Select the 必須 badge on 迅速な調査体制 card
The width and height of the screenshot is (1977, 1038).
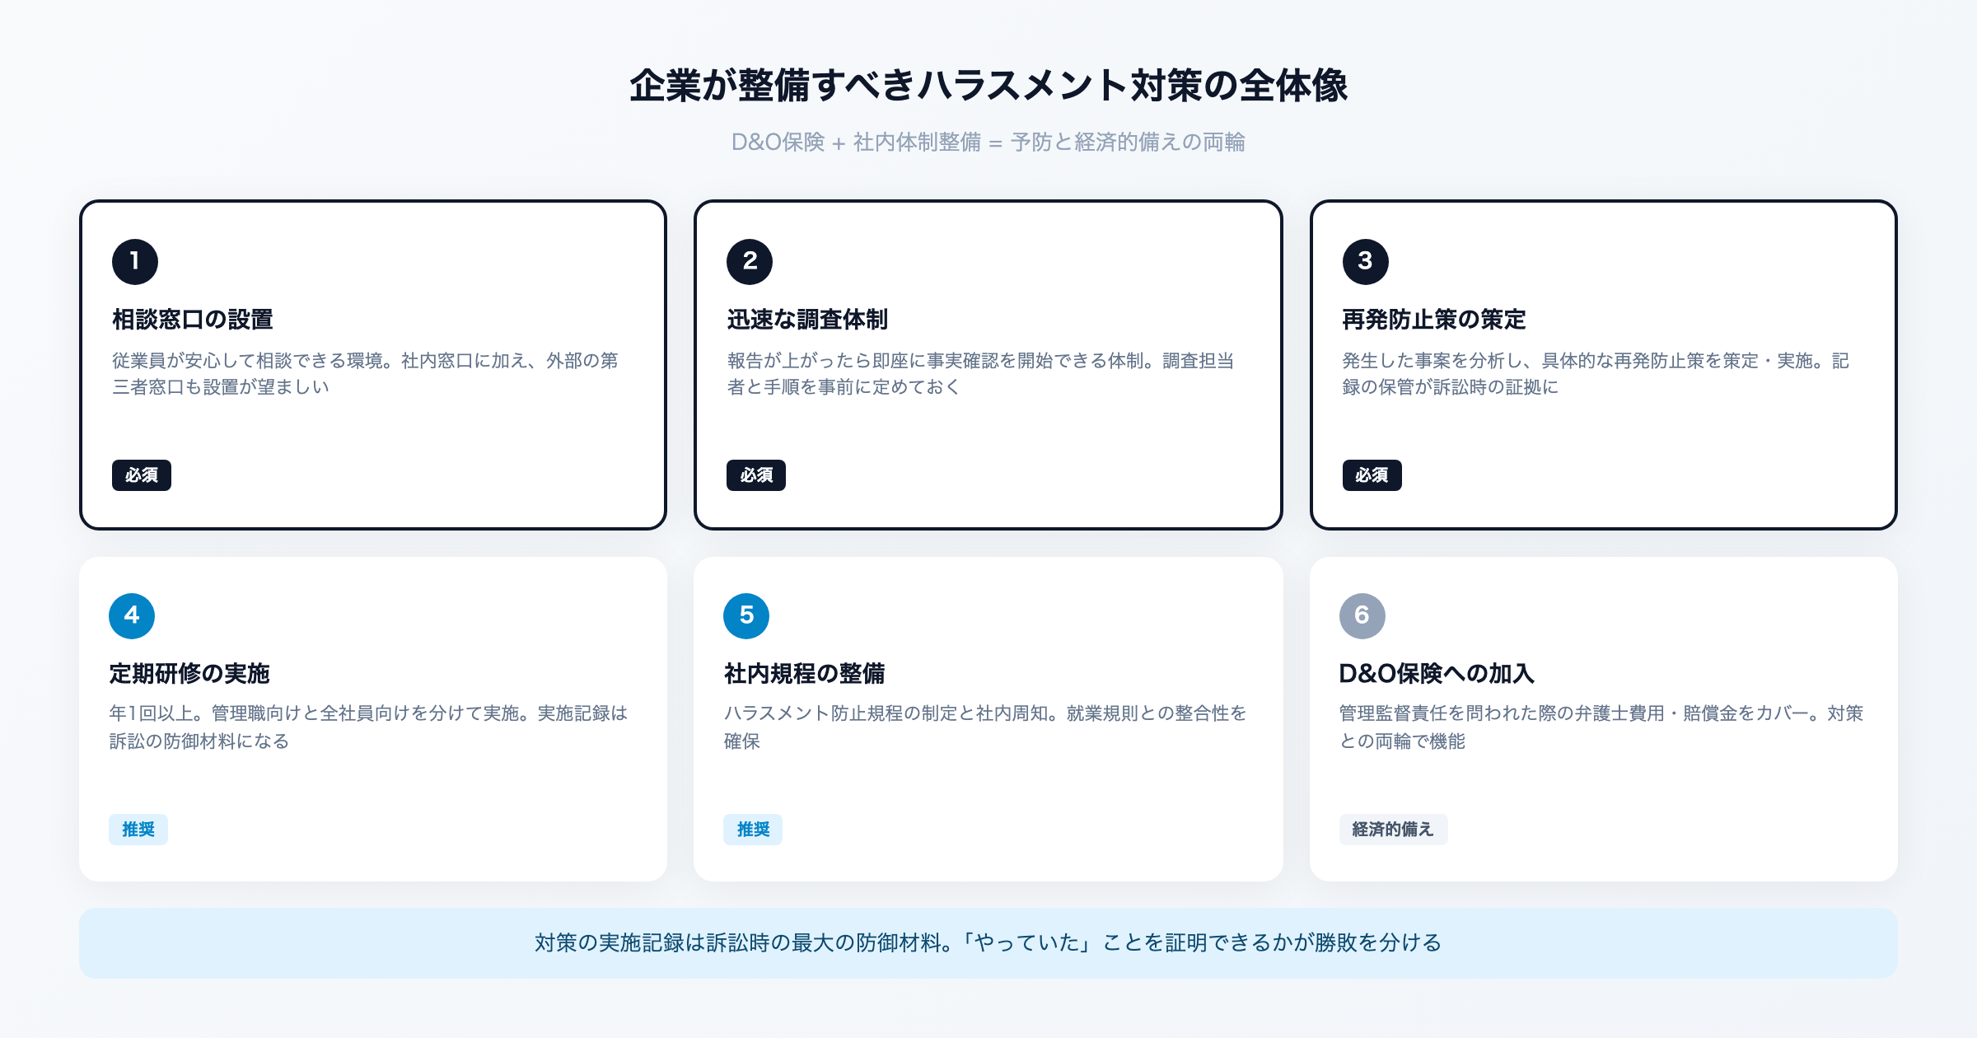pos(756,475)
